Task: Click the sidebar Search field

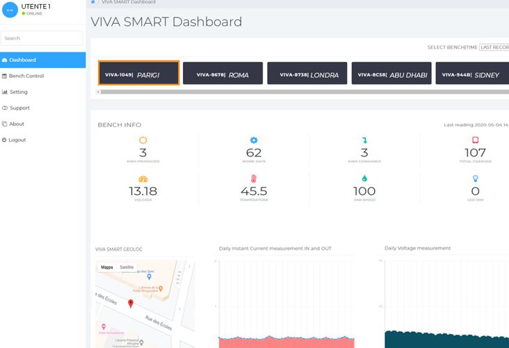Action: tap(42, 38)
